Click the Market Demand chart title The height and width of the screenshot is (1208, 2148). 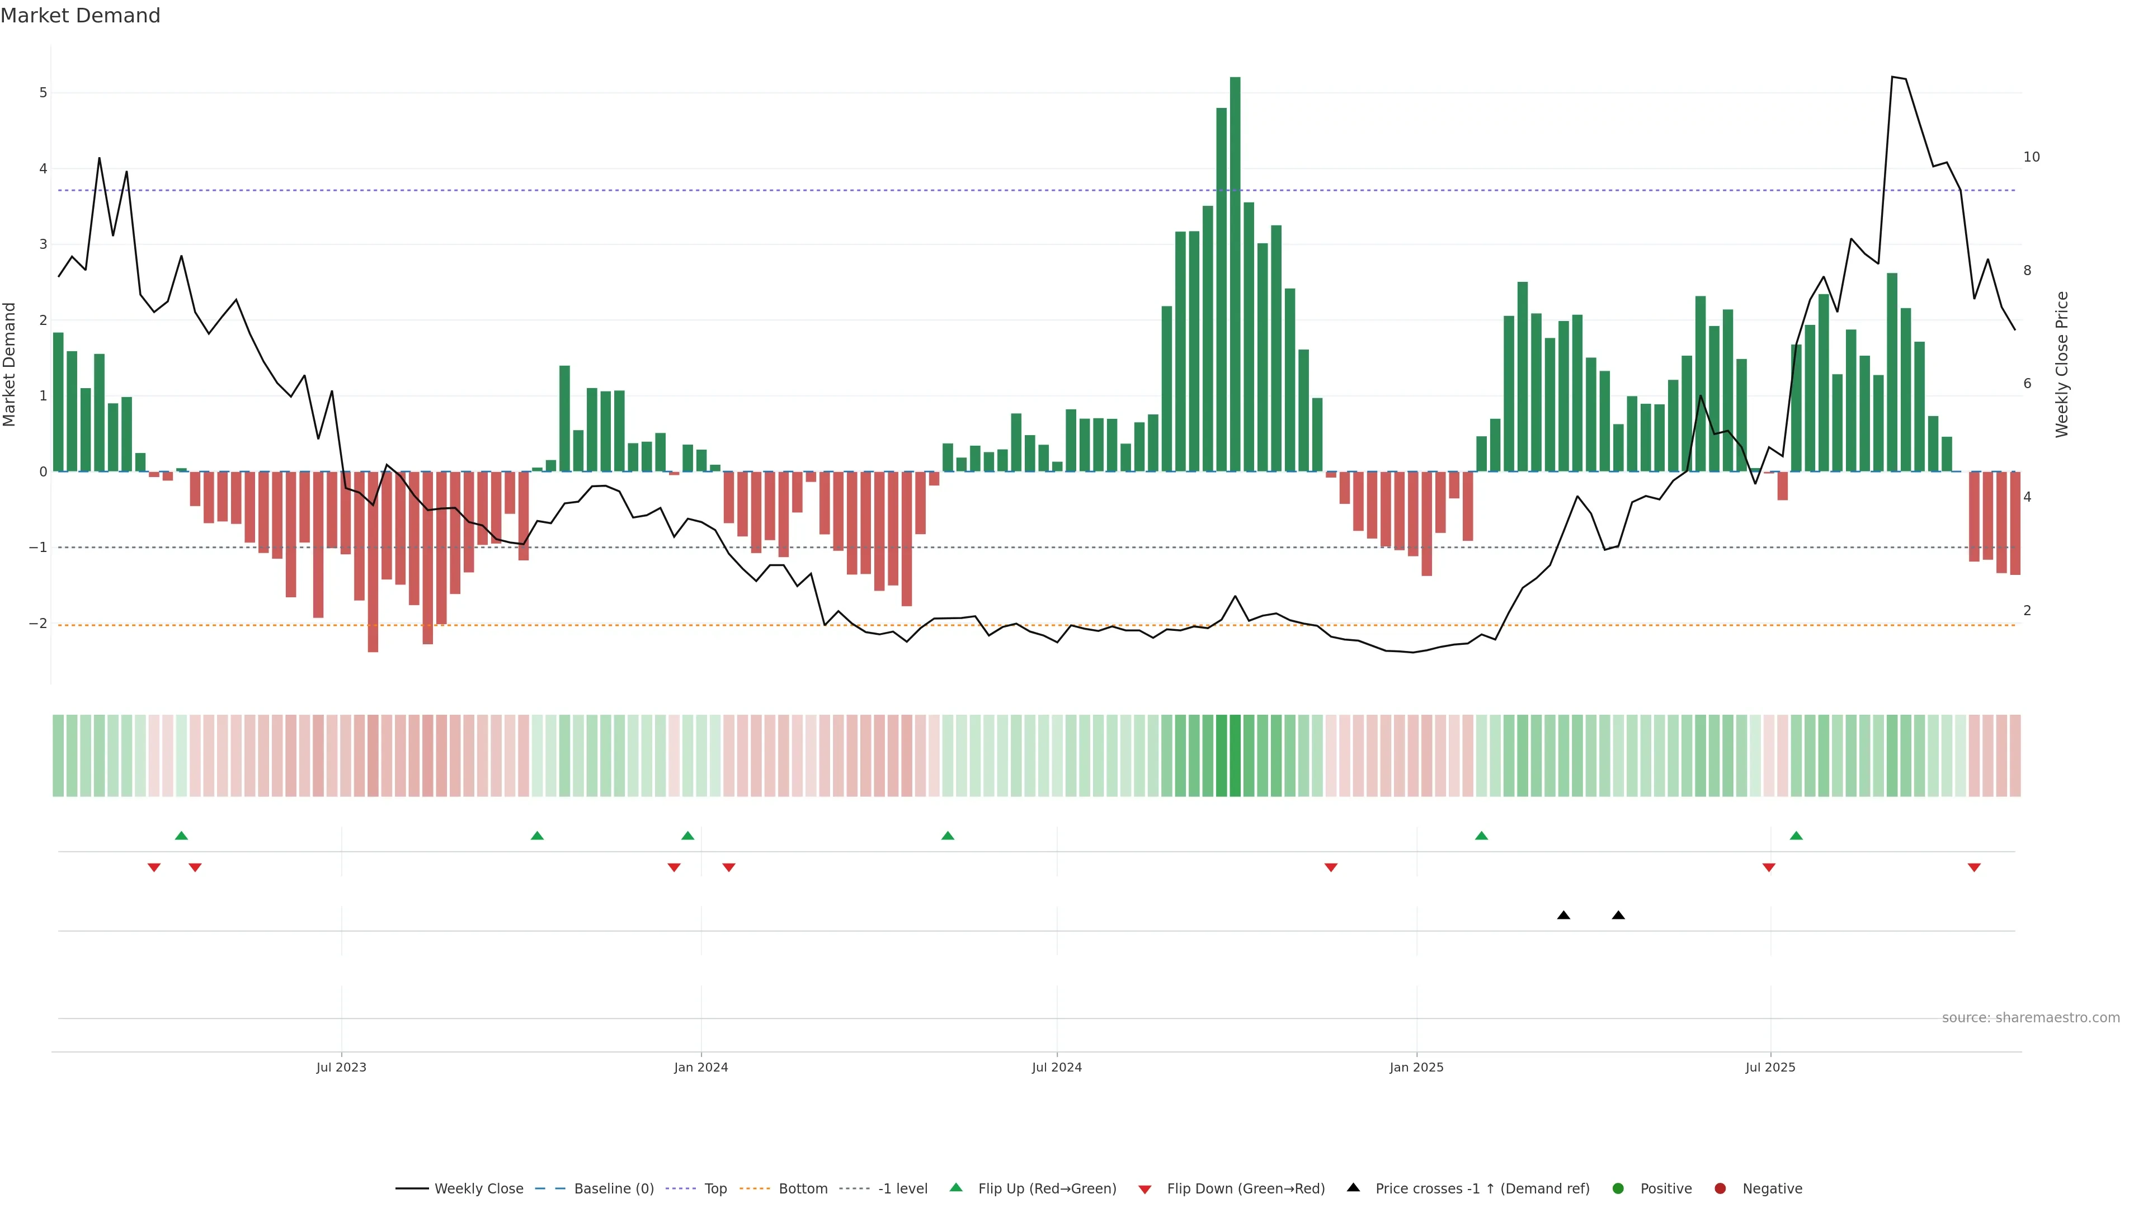click(80, 16)
